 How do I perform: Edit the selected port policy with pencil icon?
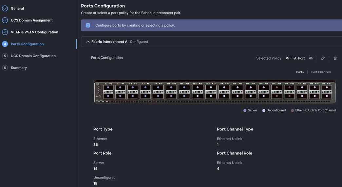click(x=323, y=58)
